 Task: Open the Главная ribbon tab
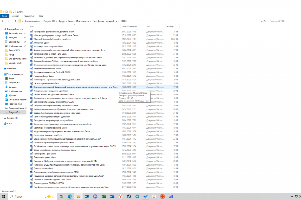pos(15,16)
